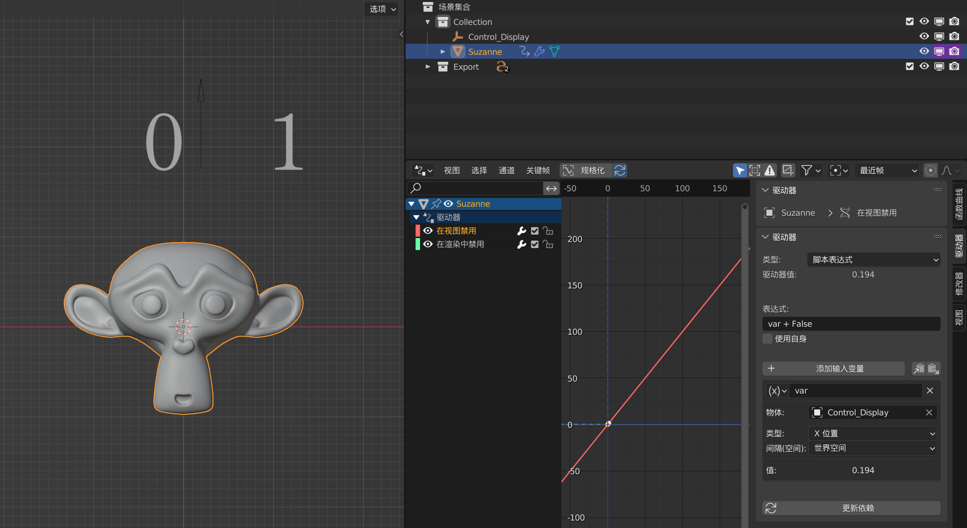
Task: Expand the Suzanne object in the outliner
Action: click(442, 52)
